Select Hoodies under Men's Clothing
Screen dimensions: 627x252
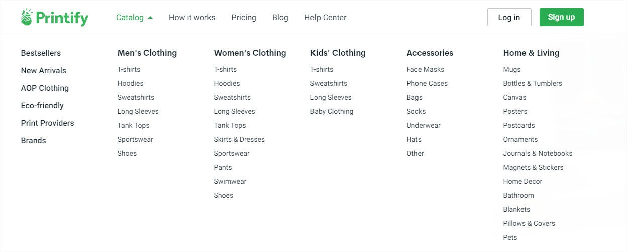point(131,83)
